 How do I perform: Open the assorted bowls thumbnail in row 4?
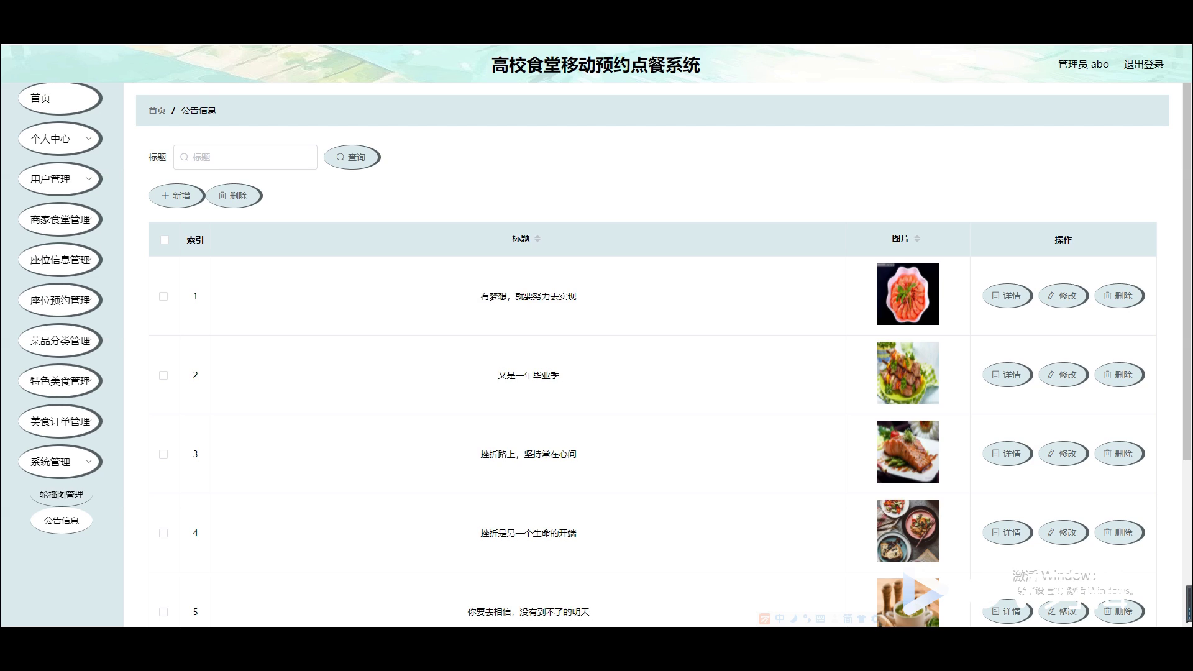point(908,531)
